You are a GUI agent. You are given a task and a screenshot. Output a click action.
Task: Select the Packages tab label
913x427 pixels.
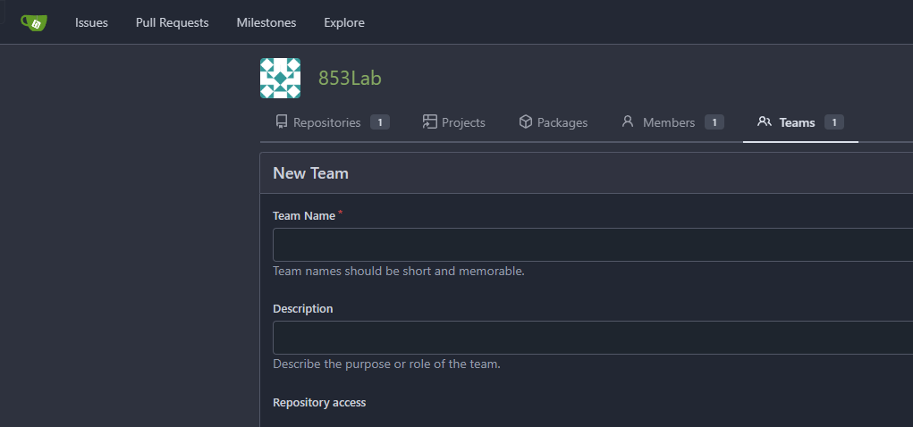(x=562, y=122)
